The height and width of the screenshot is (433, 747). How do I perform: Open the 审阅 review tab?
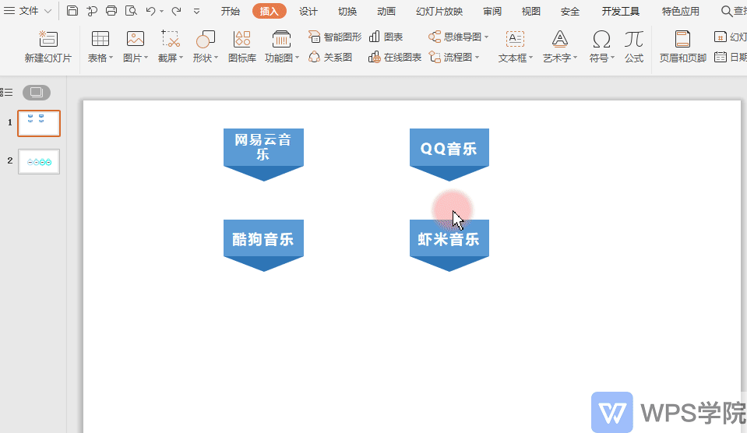click(492, 11)
